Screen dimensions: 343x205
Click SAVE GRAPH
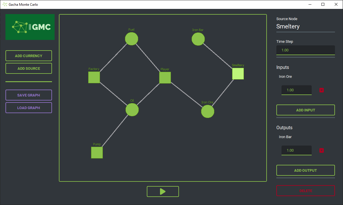coord(28,95)
